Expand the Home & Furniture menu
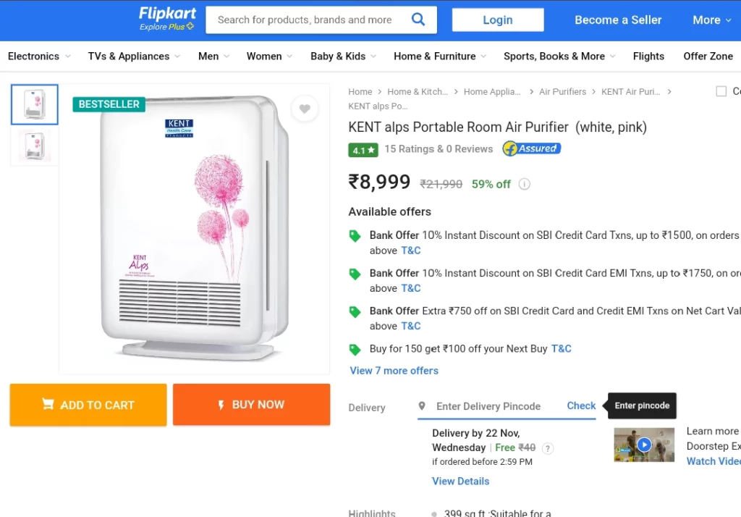741x517 pixels. coord(440,56)
